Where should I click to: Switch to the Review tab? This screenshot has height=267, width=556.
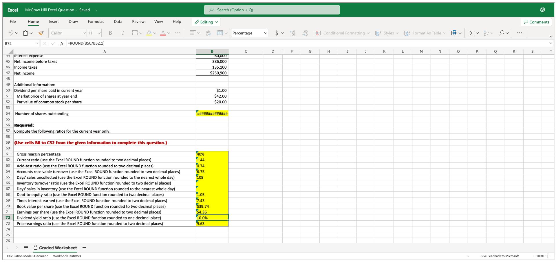point(138,21)
